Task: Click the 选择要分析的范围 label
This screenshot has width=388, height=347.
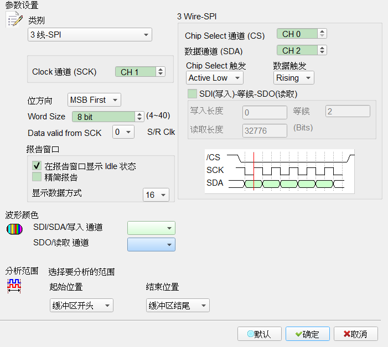Action: point(81,272)
